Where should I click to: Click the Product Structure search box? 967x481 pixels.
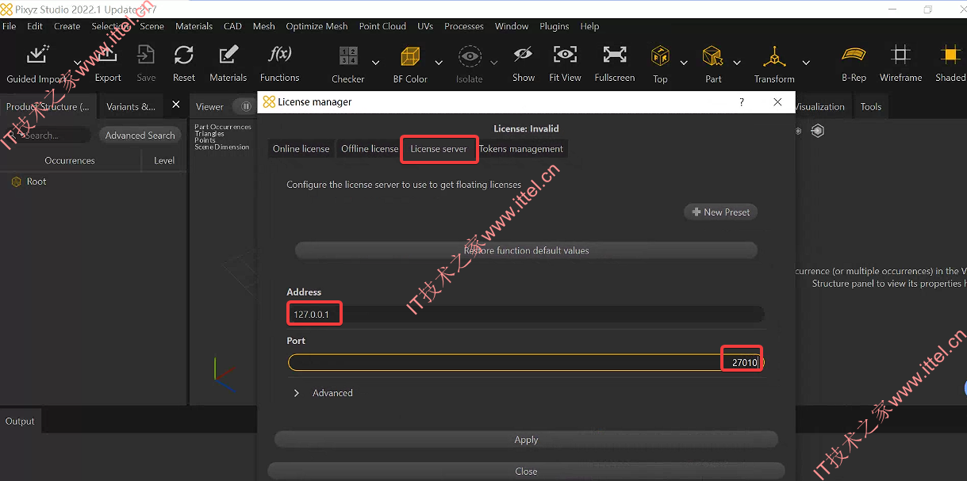(48, 136)
